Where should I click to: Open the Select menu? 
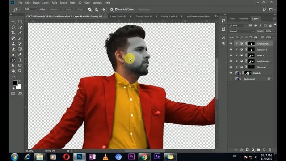click(63, 3)
